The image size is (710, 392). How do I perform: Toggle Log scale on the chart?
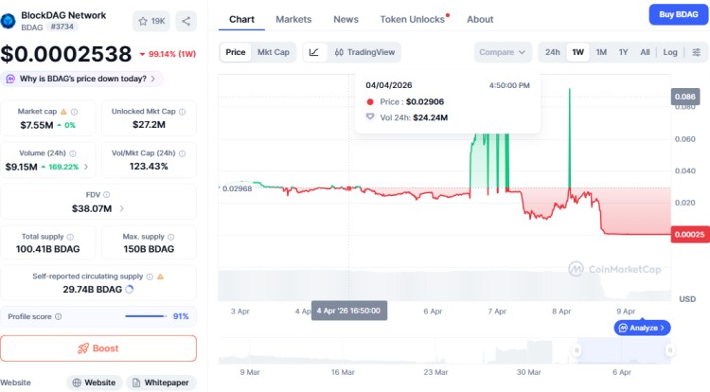[x=670, y=52]
